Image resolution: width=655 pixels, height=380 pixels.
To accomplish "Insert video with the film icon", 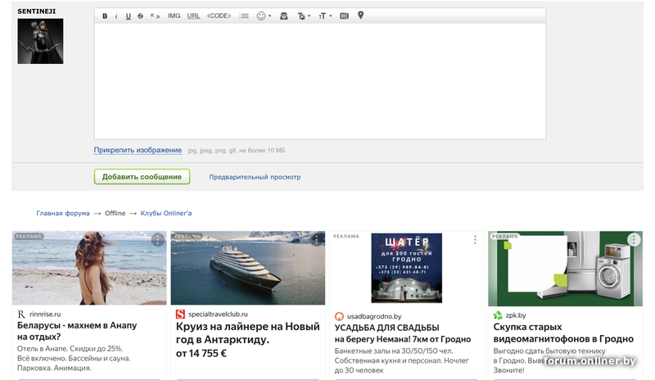I will (344, 16).
